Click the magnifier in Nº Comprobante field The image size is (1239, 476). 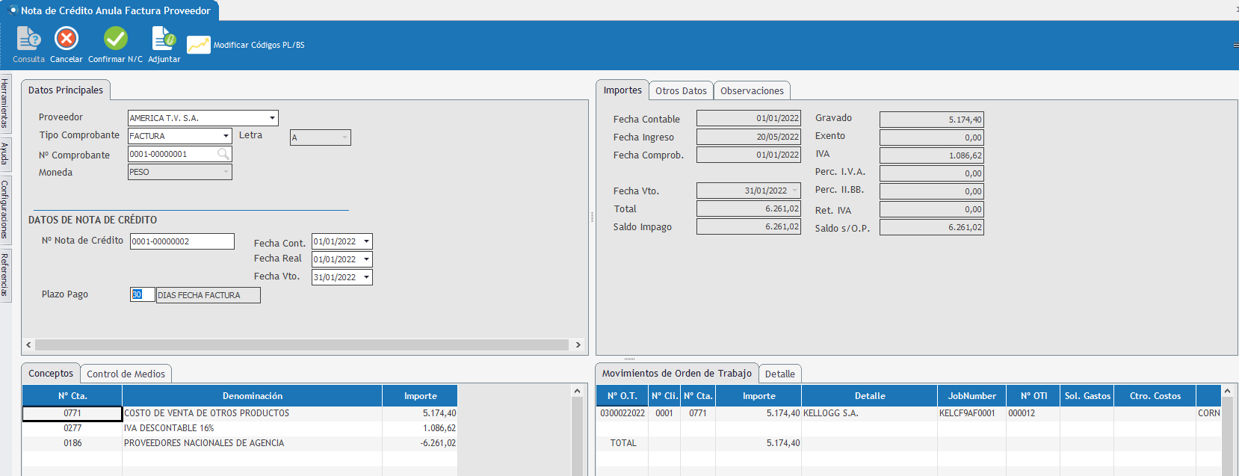[223, 154]
